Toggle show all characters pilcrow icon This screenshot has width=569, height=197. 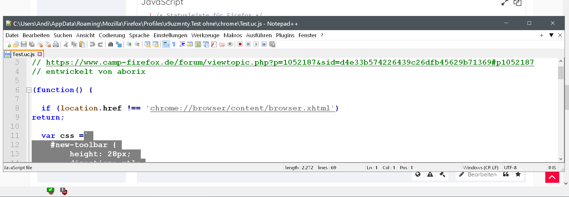point(174,44)
